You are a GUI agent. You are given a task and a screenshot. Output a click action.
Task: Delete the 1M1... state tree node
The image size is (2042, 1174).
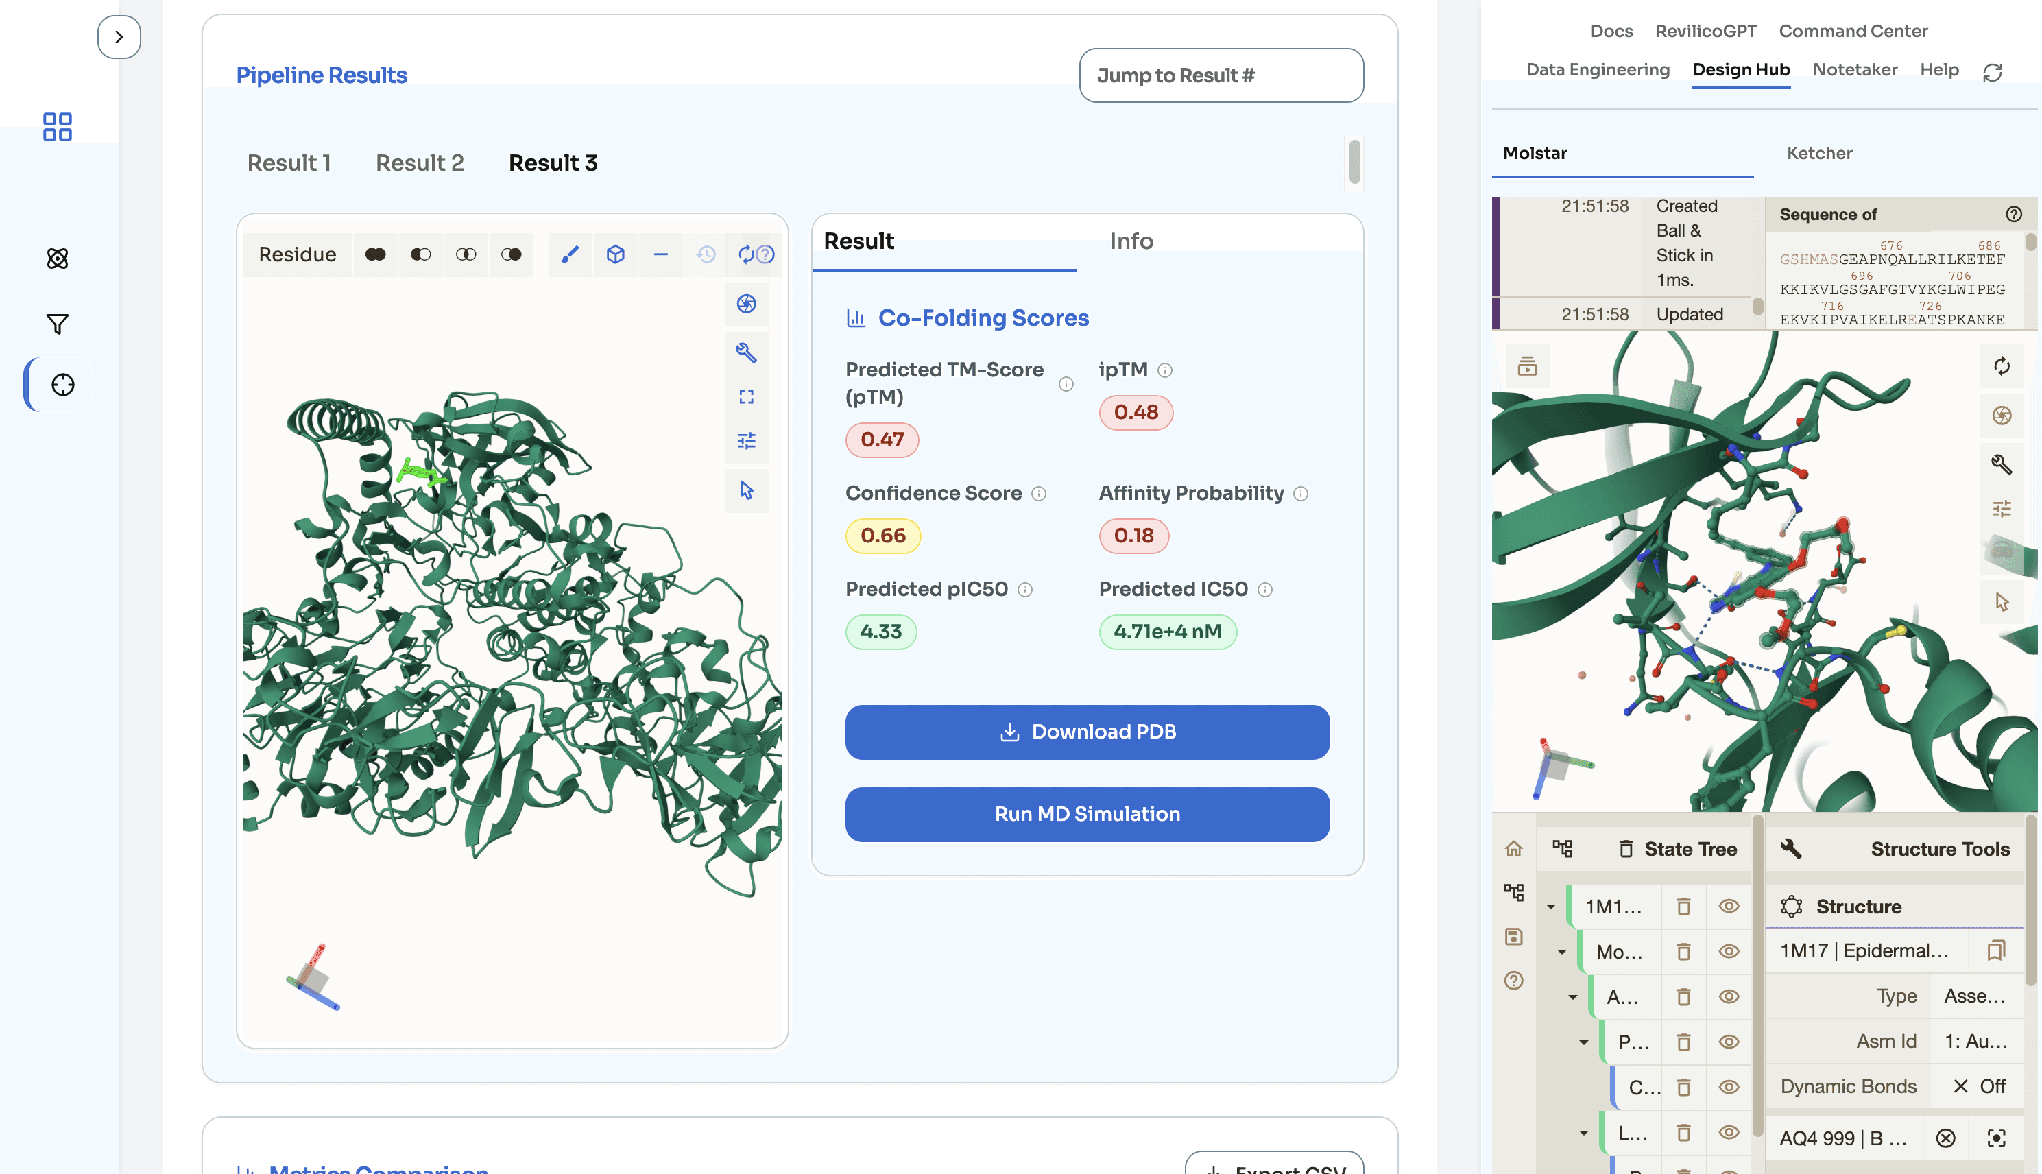coord(1683,907)
